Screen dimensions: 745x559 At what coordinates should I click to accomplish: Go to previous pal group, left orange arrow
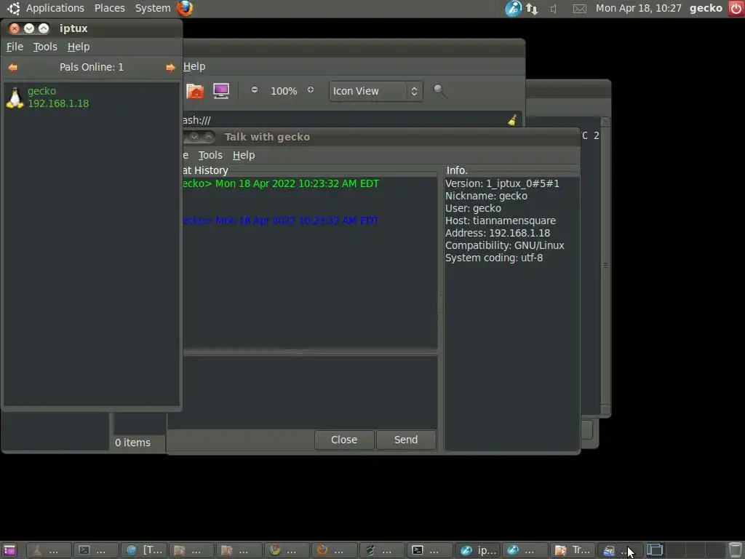(13, 68)
